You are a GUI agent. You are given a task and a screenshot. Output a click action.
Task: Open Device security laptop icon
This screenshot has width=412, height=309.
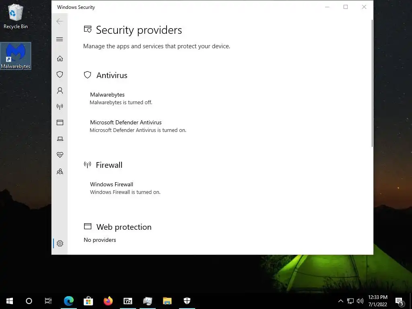click(x=60, y=139)
